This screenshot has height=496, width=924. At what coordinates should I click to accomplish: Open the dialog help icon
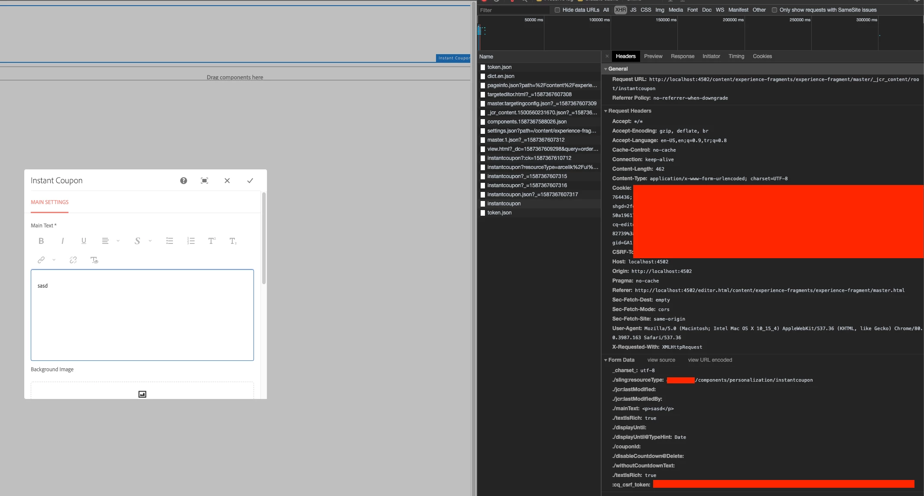[184, 181]
